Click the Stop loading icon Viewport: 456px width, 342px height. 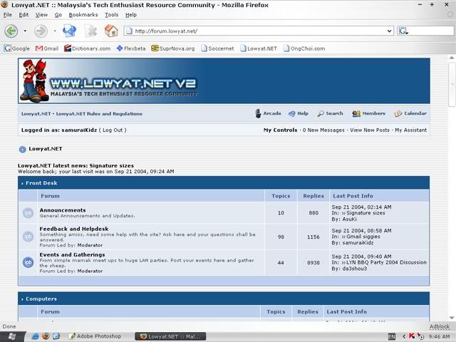[90, 31]
